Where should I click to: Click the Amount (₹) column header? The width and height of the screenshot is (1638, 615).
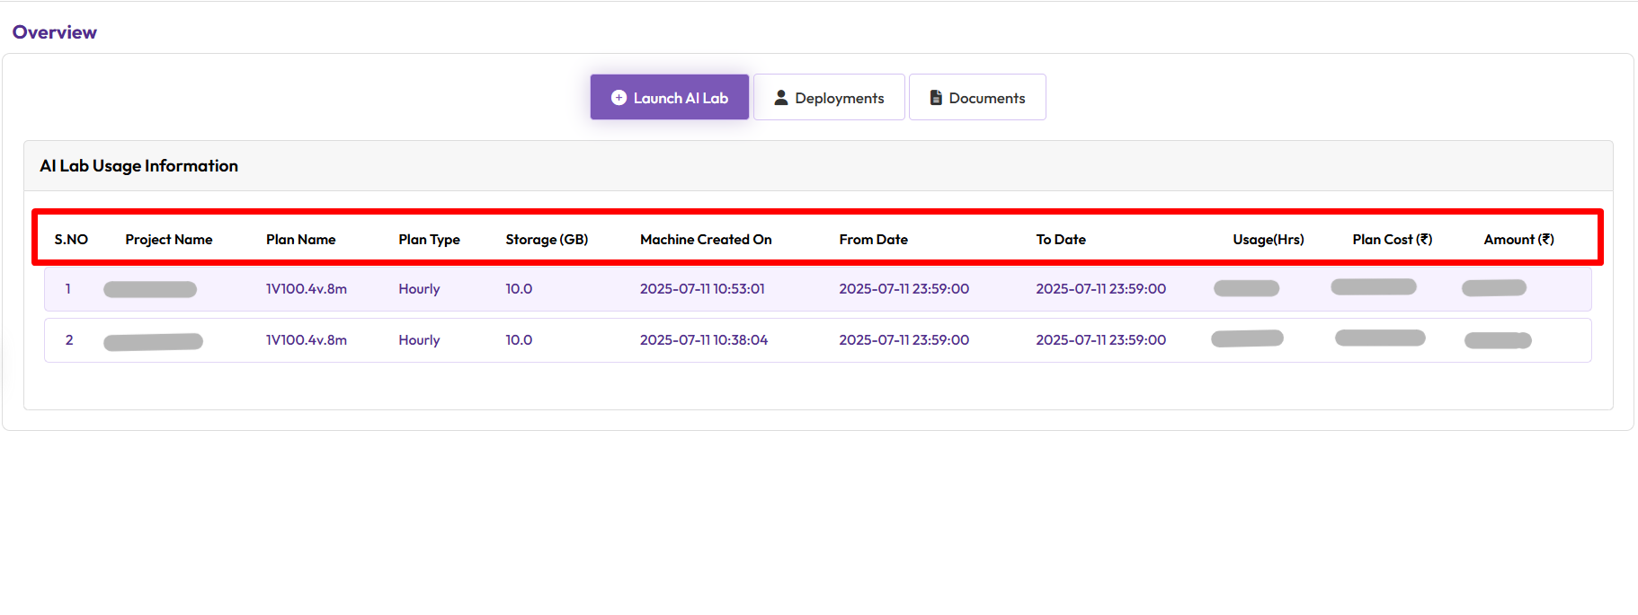tap(1518, 240)
